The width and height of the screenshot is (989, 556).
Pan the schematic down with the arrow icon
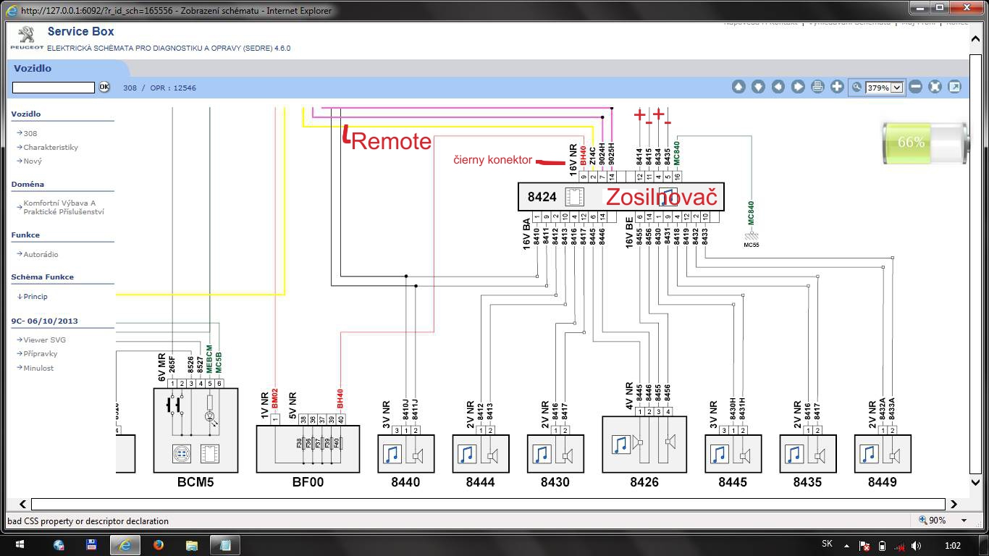click(x=758, y=87)
